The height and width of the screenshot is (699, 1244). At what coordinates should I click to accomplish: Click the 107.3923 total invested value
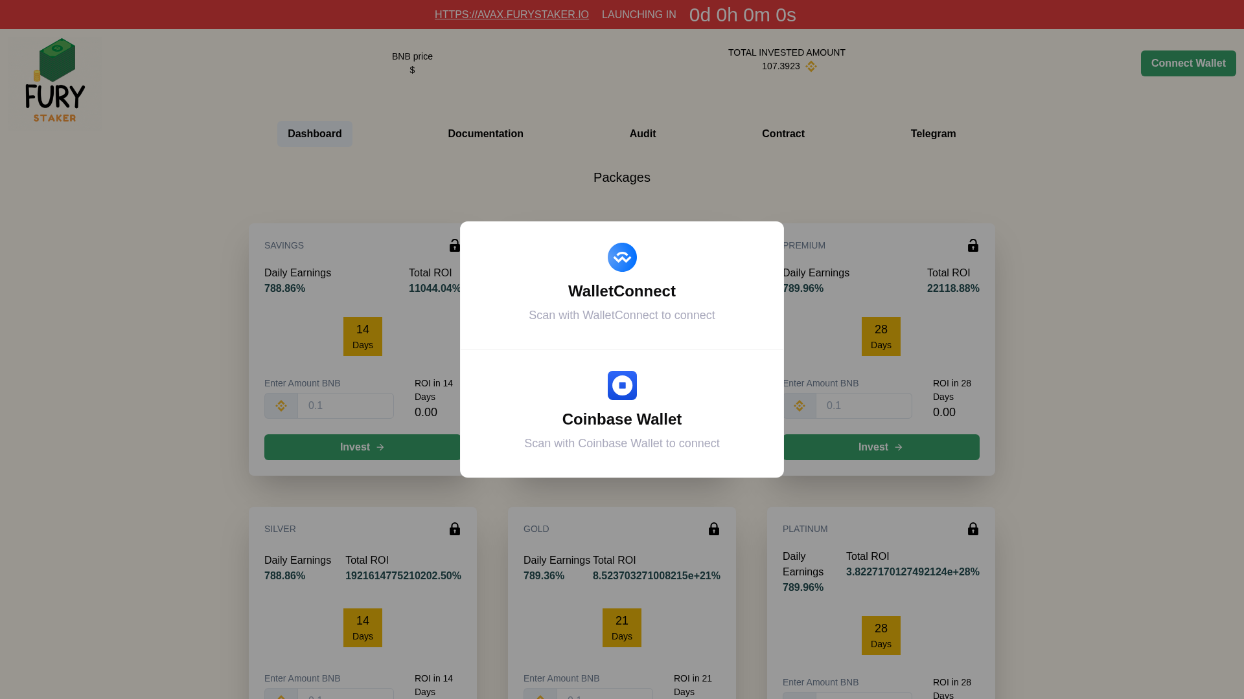coord(781,66)
